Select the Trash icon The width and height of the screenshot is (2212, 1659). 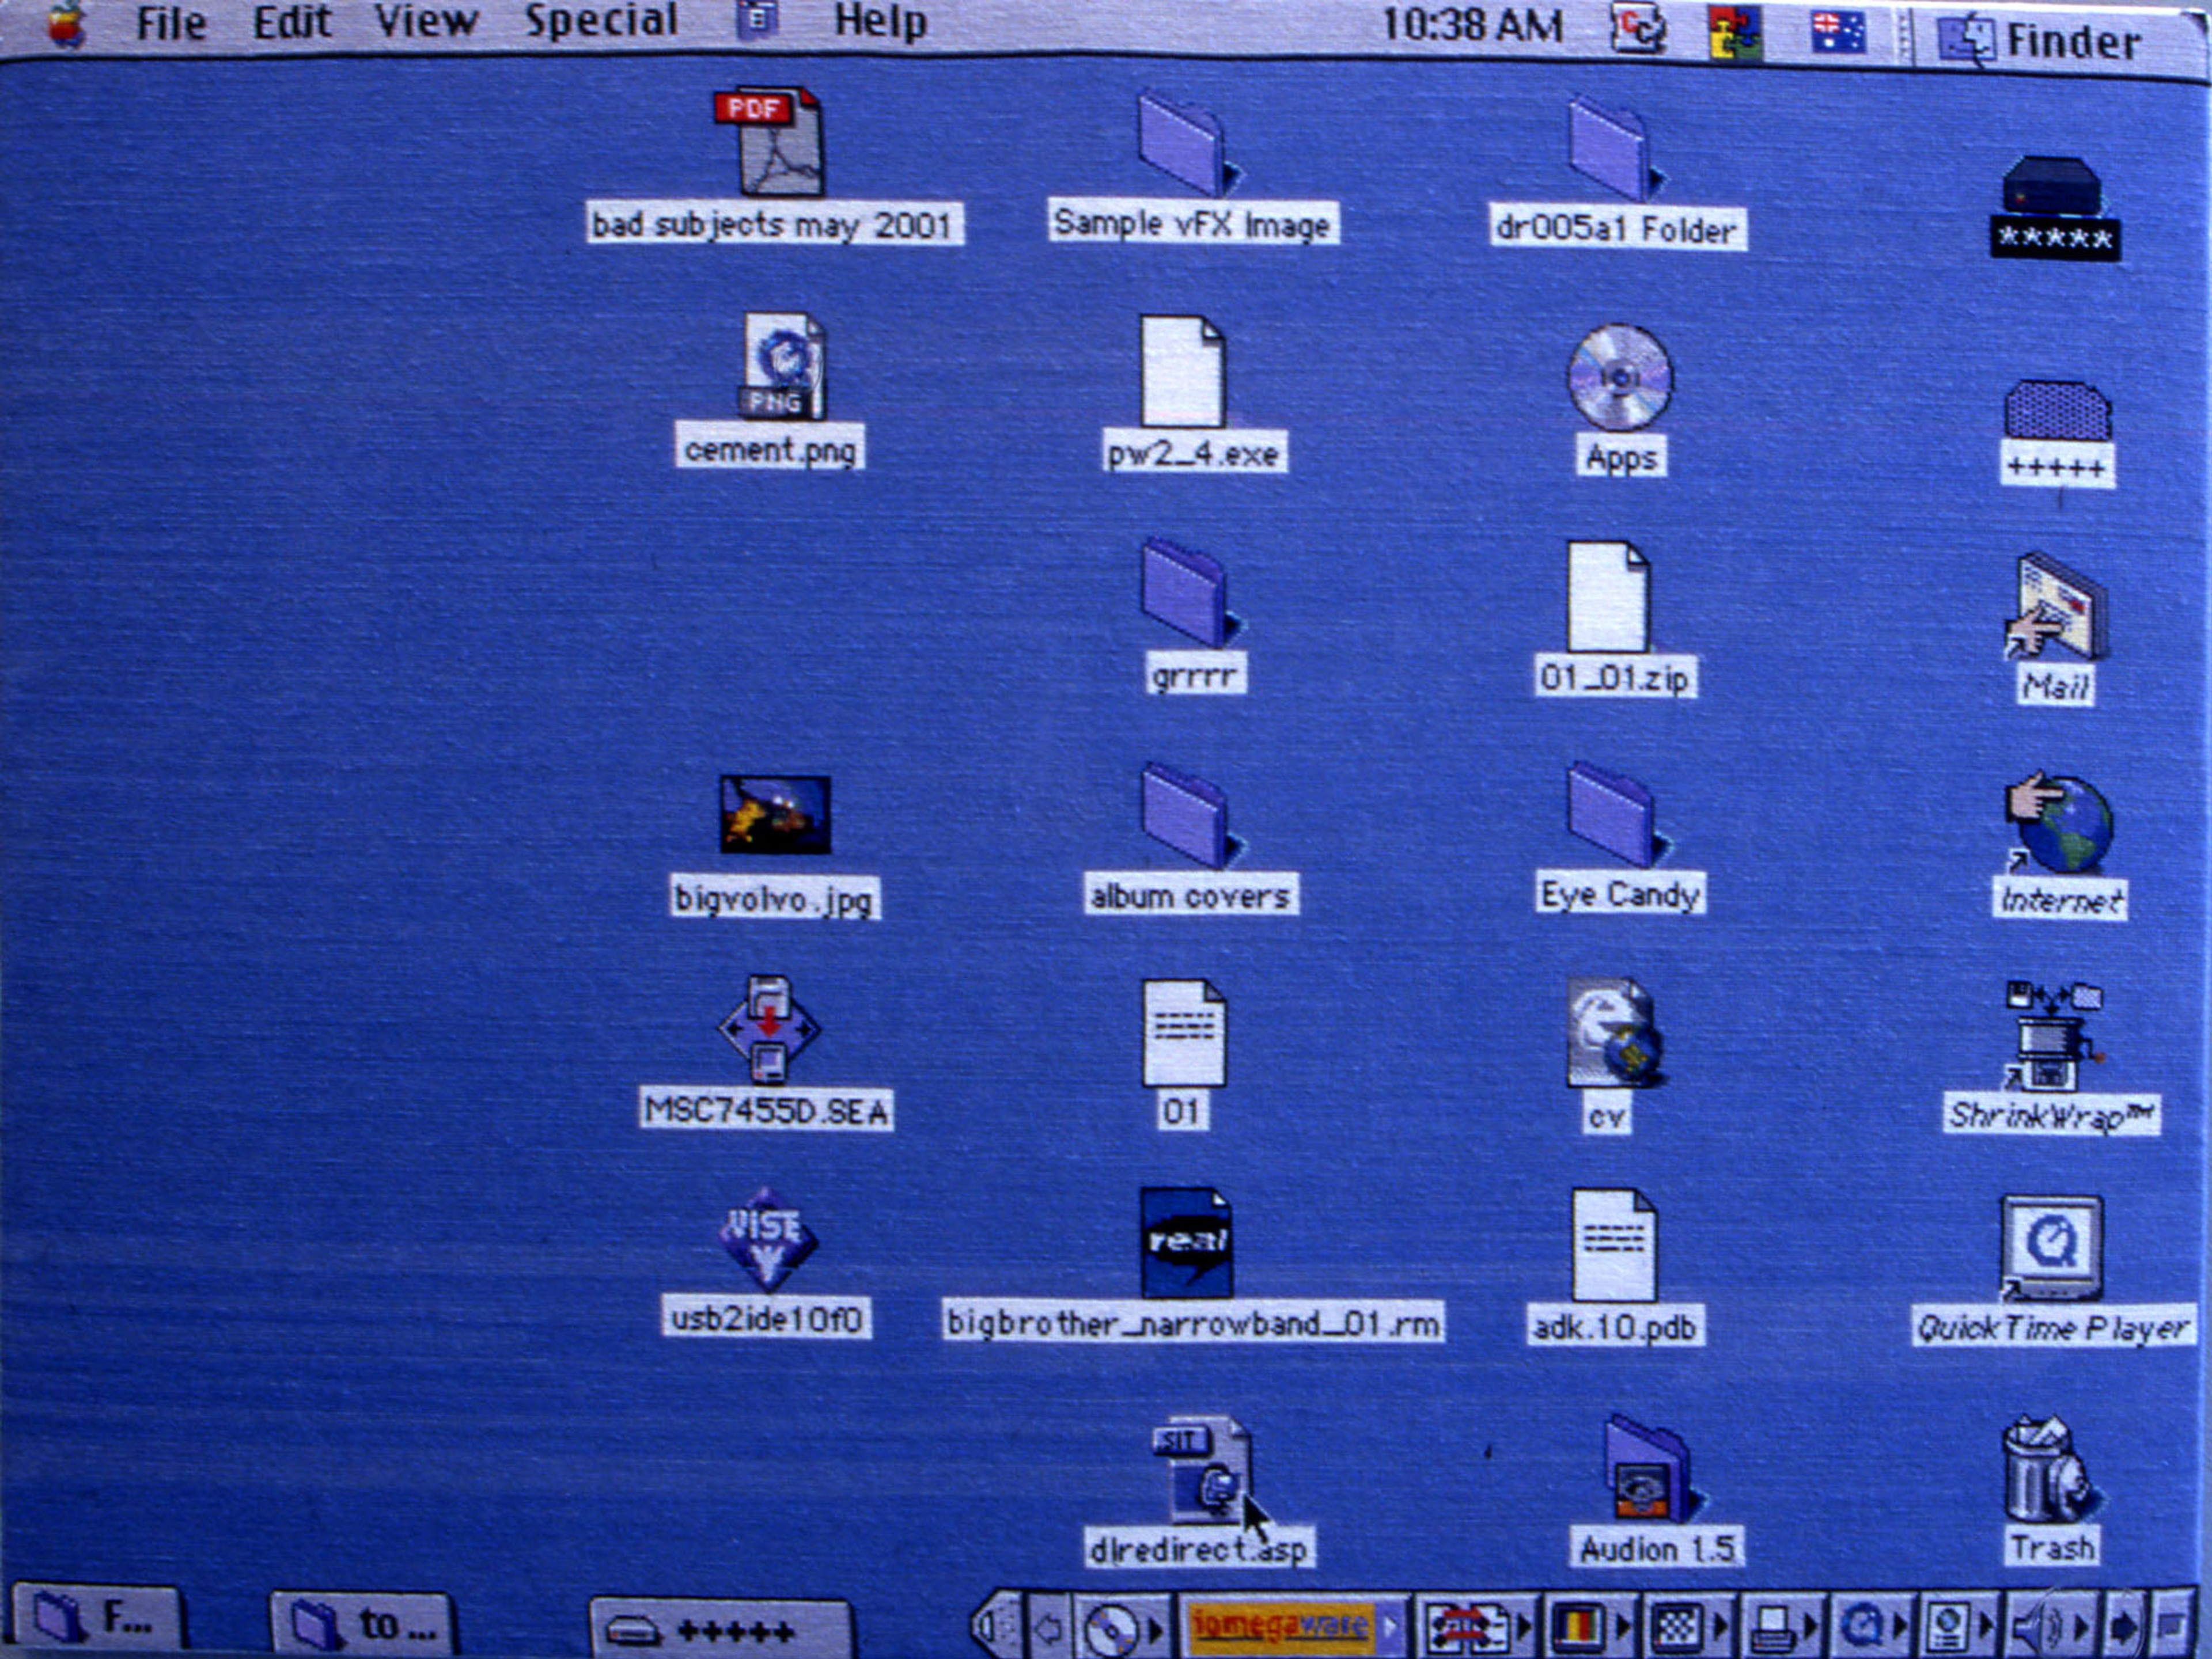tap(2050, 1469)
